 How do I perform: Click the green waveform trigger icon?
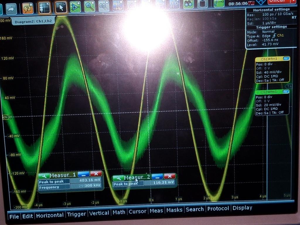[x=219, y=4]
